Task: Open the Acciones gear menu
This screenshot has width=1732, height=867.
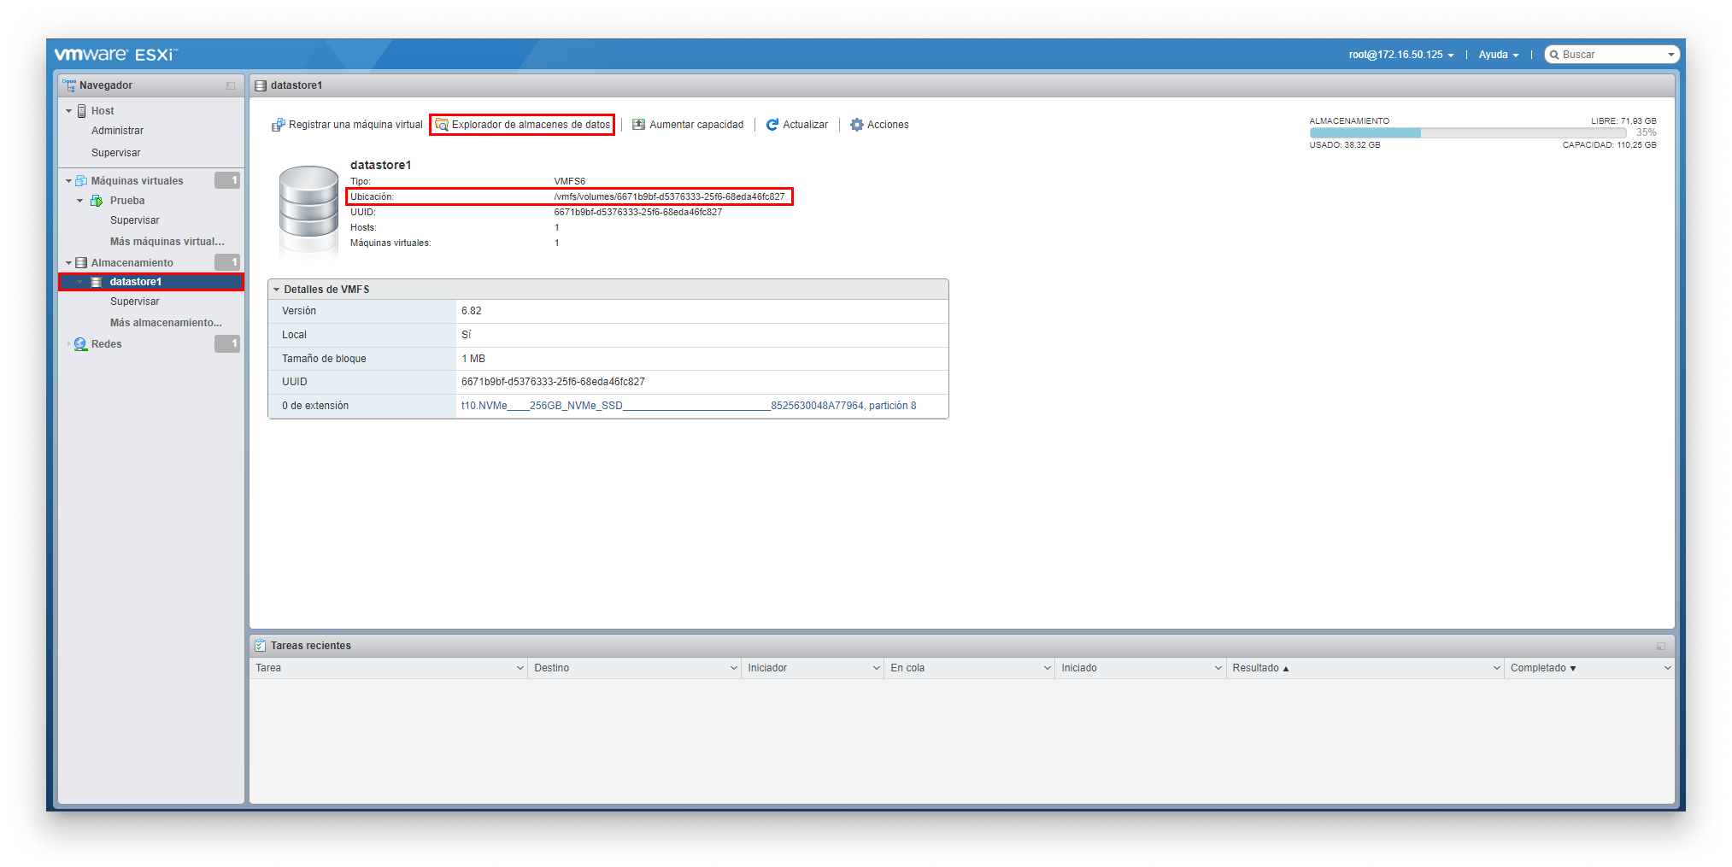Action: click(x=857, y=125)
